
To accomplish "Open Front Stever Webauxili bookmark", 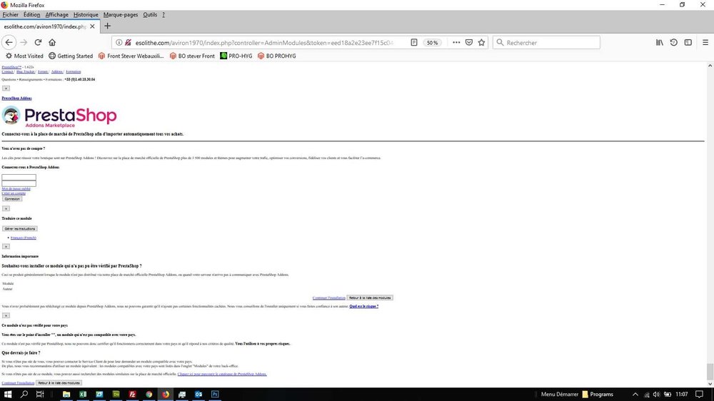I will tap(131, 56).
